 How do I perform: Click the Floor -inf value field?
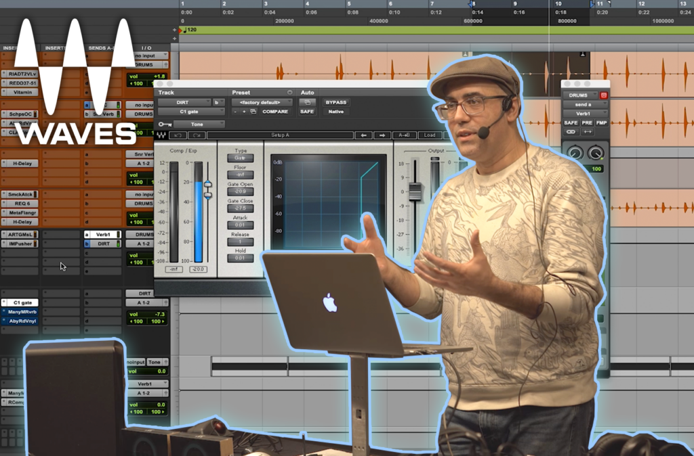click(x=241, y=175)
